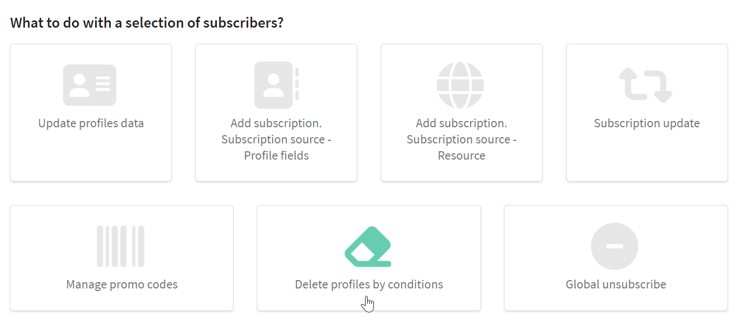Choose Add subscription from Profile fields text

(x=276, y=139)
